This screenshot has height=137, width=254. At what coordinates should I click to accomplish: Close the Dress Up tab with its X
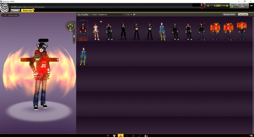click(x=33, y=10)
